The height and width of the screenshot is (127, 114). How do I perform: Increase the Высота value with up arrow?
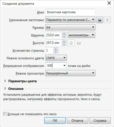pos(64,41)
